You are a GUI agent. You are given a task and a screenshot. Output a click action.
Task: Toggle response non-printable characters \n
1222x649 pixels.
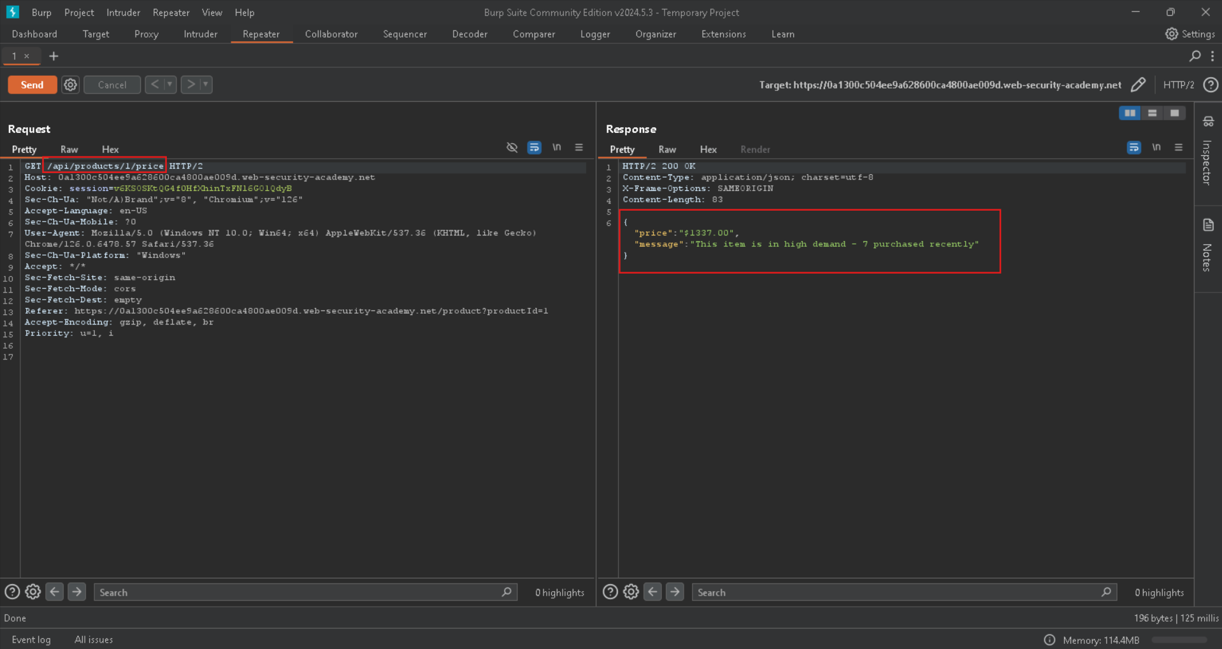(1156, 148)
